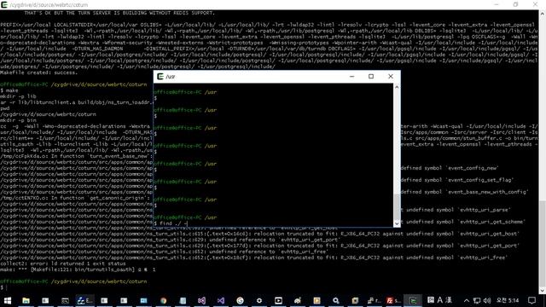Open the magnifier search app in taskbar
Viewport: 546px width, 307px height.
click(x=335, y=300)
